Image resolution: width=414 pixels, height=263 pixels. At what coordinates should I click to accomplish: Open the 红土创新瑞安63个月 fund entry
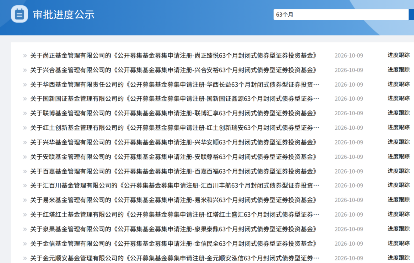(x=175, y=128)
